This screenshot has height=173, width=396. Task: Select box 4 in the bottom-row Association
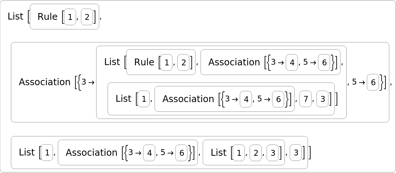click(149, 153)
